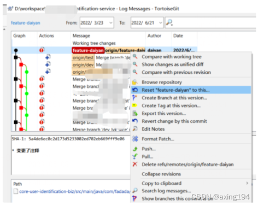The width and height of the screenshot is (258, 206).
Task: Click the blue plus action icon on origin/test row
Action: click(48, 57)
